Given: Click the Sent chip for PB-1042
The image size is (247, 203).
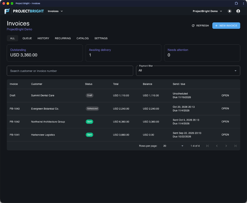Looking at the screenshot, I should [89, 122].
